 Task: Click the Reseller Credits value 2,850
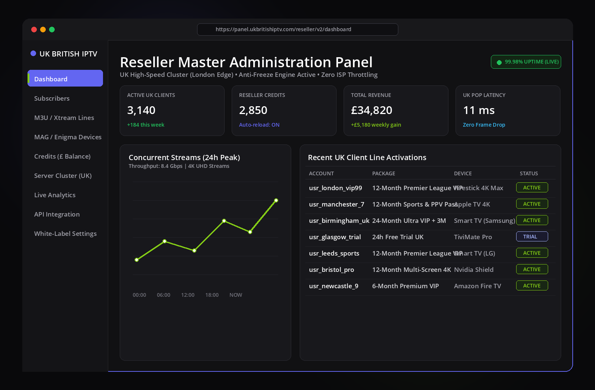point(253,110)
